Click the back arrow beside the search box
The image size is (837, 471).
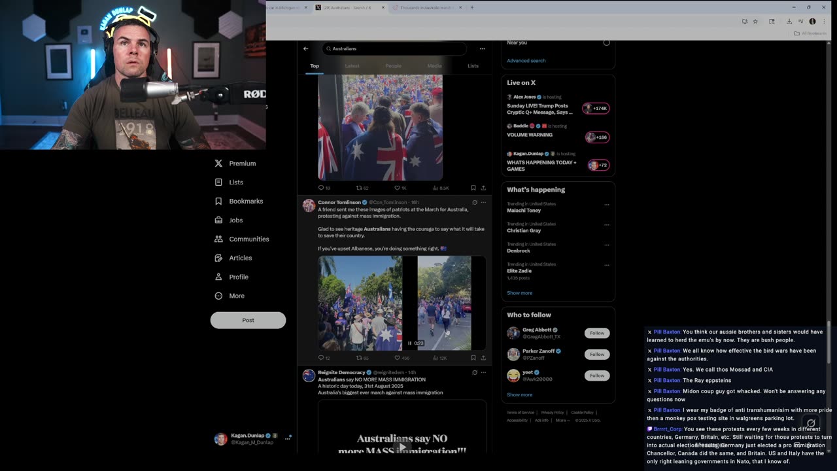[305, 48]
